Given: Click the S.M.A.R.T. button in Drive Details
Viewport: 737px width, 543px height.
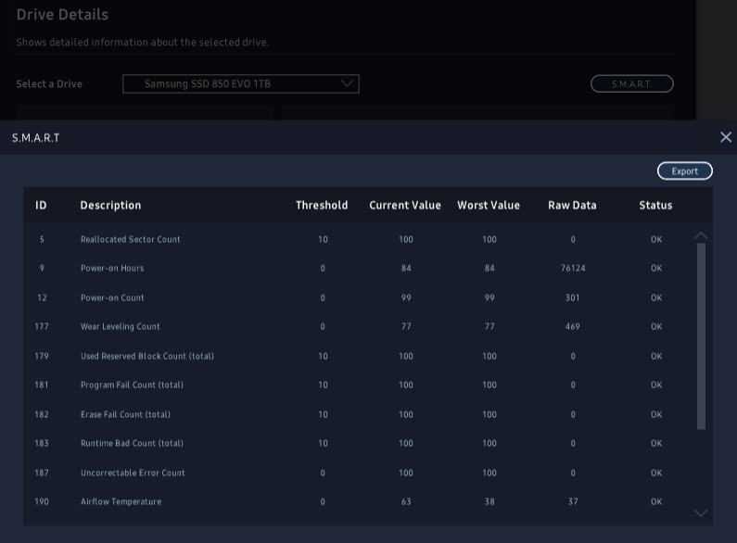Looking at the screenshot, I should point(631,84).
